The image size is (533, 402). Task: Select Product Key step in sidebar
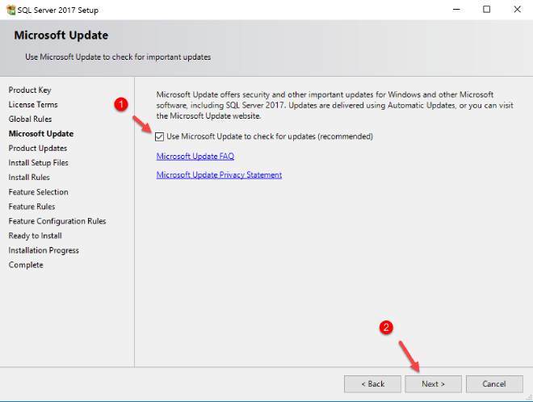(30, 90)
